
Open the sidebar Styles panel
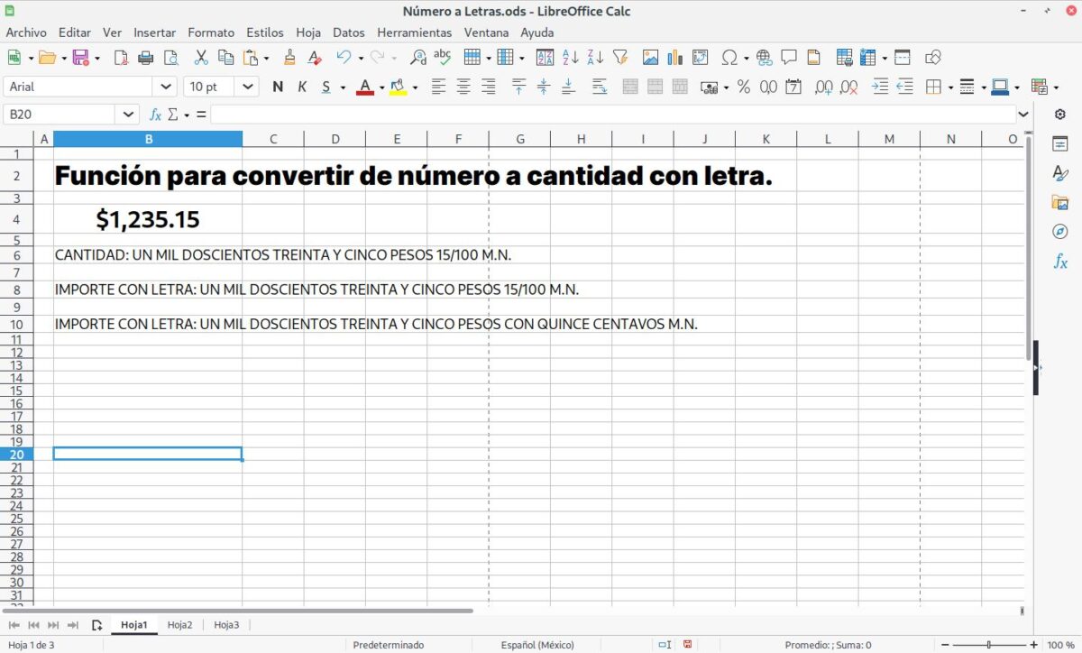click(x=1060, y=173)
